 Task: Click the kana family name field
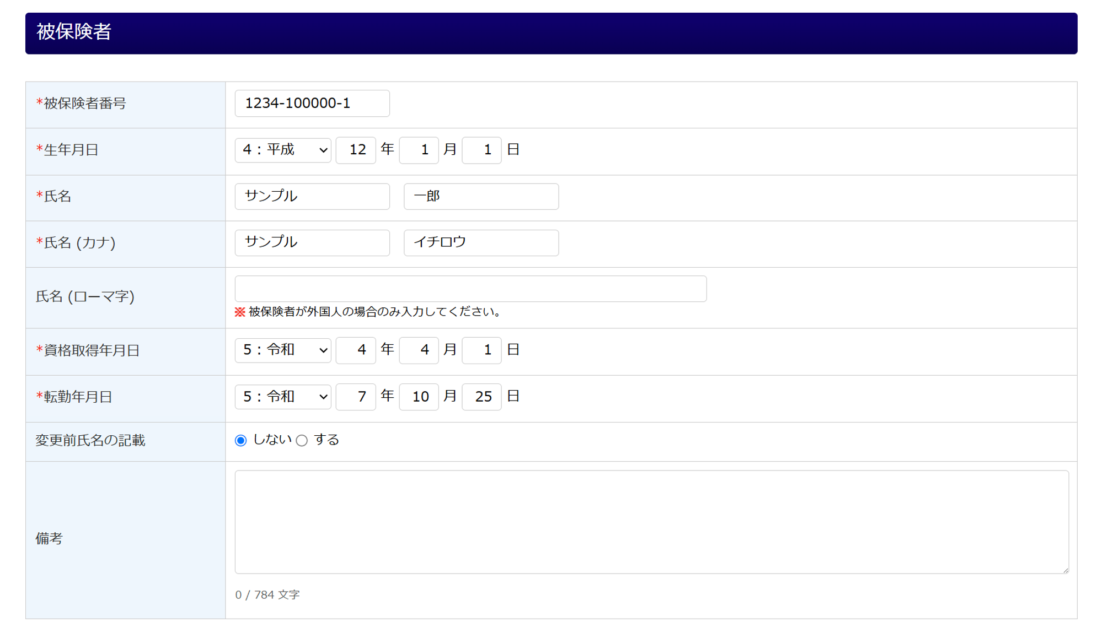[312, 242]
